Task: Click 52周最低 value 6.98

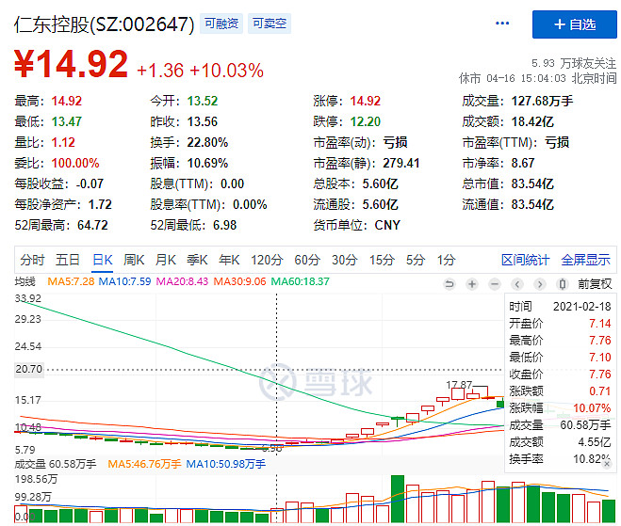Action: (224, 225)
